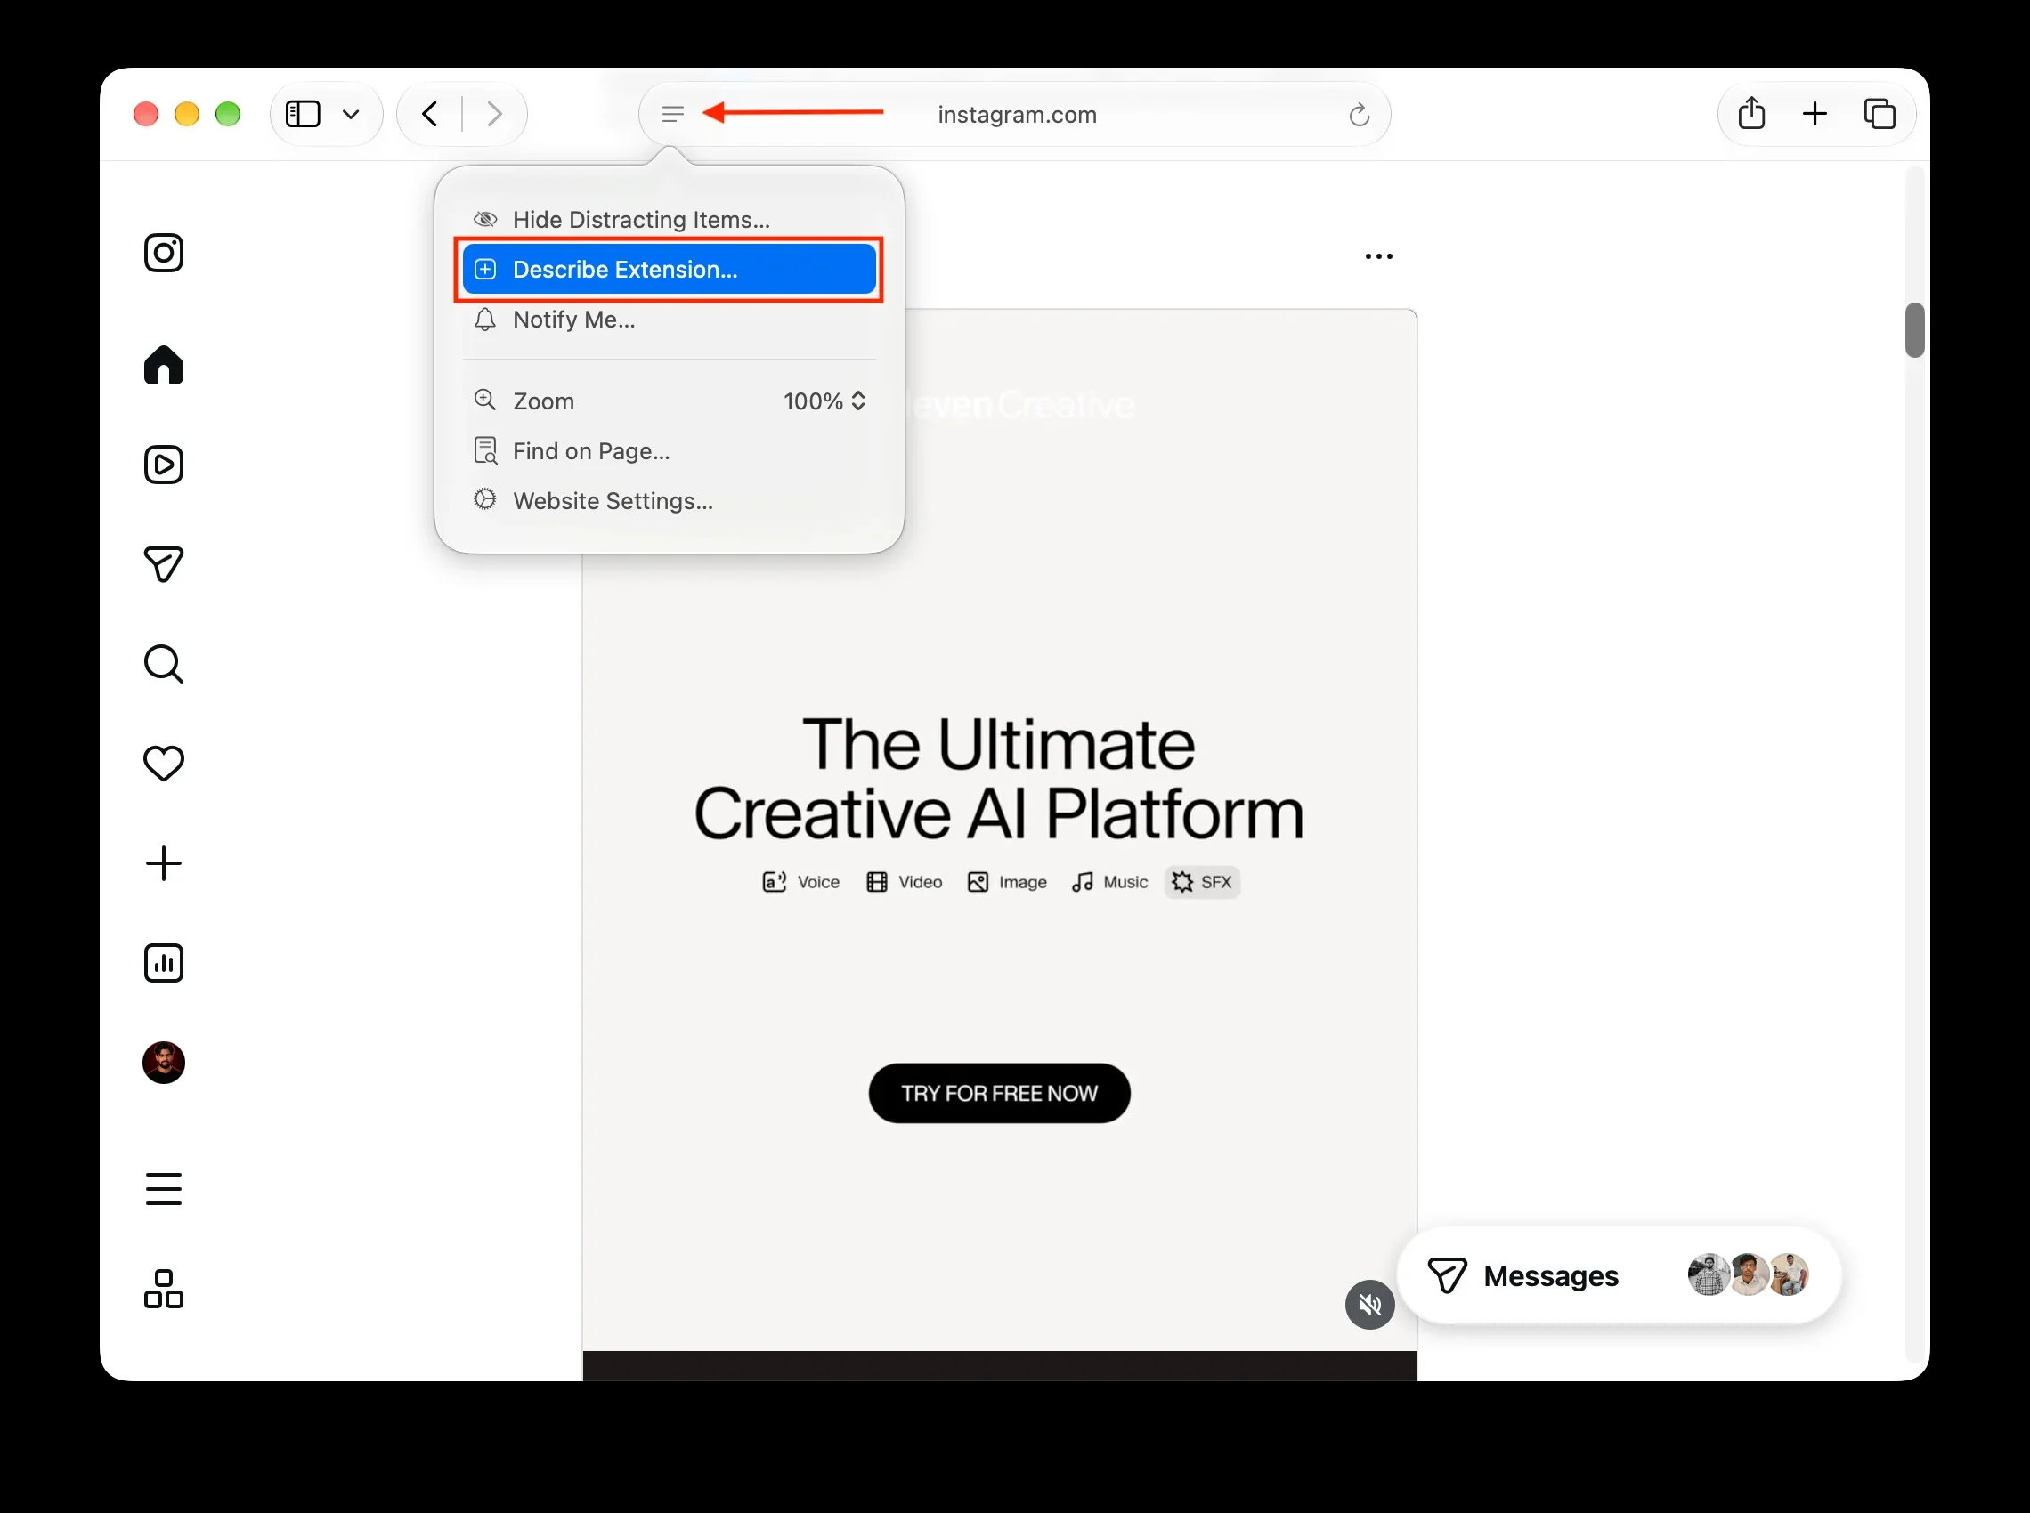Open the Messages floating panel
The width and height of the screenshot is (2030, 1513).
(x=1619, y=1274)
